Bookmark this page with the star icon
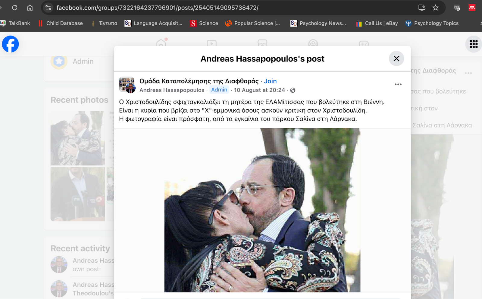 [x=436, y=8]
